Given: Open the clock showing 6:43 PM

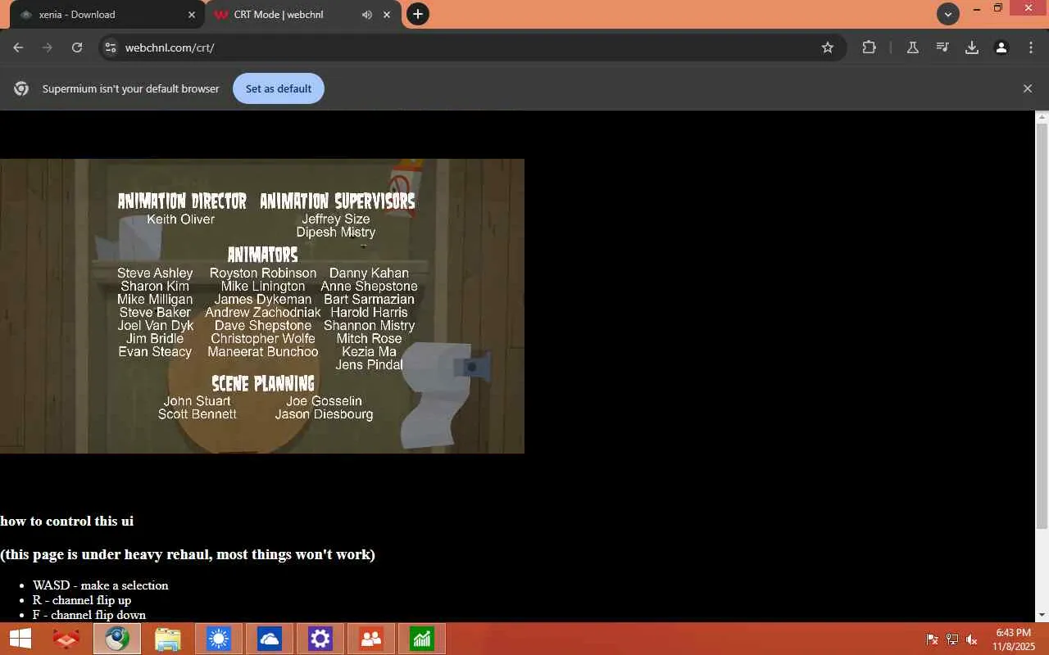Looking at the screenshot, I should (x=1013, y=639).
